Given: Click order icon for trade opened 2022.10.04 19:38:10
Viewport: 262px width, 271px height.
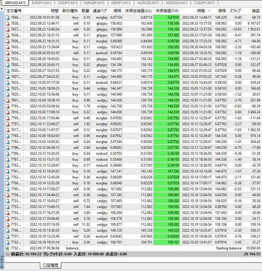Looking at the screenshot, I should [7, 100].
